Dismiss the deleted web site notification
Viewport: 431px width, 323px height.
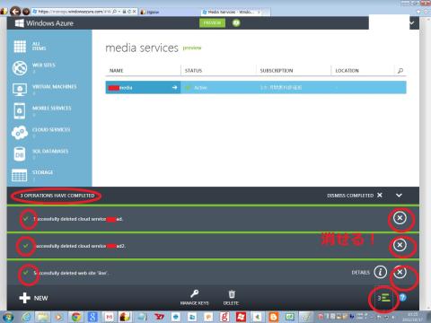click(400, 272)
